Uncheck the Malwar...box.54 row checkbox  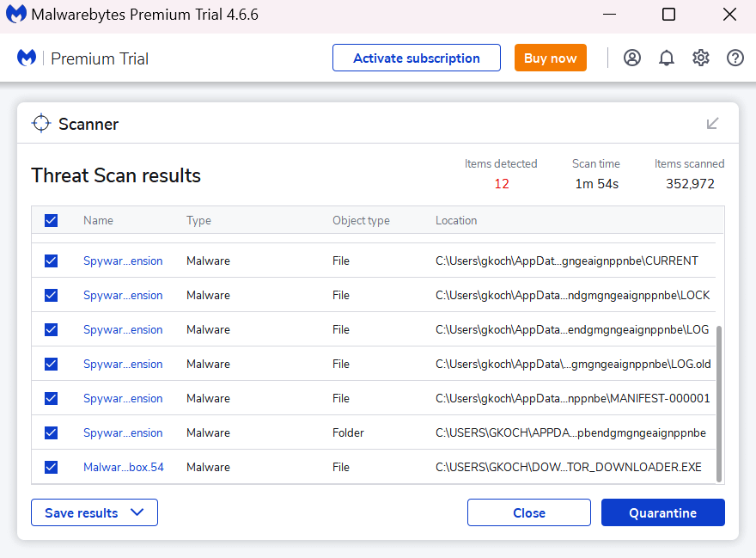(x=51, y=467)
